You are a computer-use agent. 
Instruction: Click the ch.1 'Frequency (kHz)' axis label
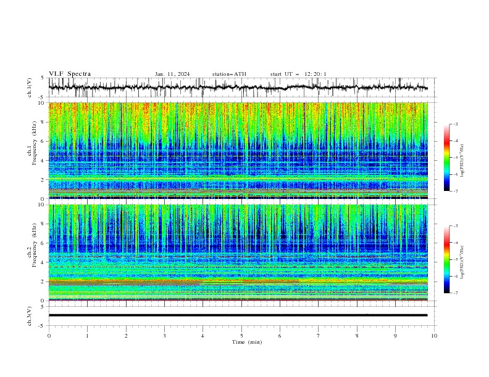click(x=35, y=144)
